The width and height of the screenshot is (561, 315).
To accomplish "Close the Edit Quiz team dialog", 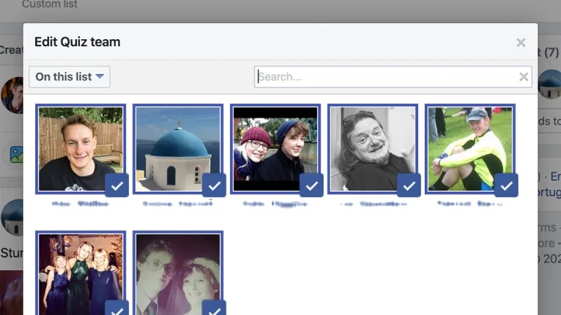I will click(x=521, y=43).
